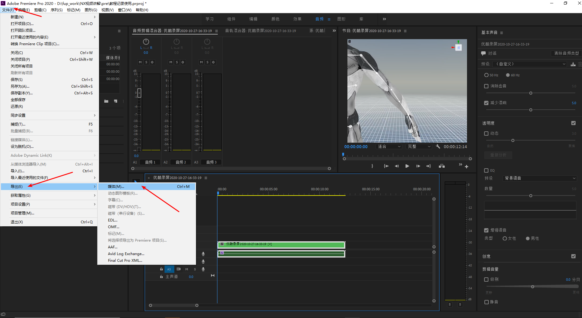Click the 剪辑音量 level slider handle

[533, 287]
